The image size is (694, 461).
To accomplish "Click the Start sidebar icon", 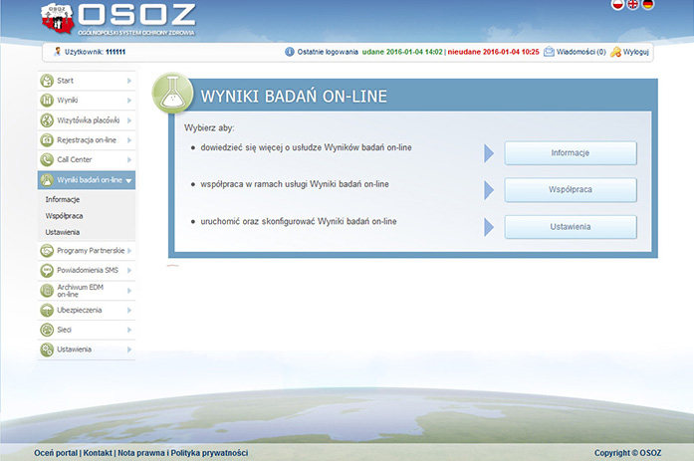I will coord(47,81).
